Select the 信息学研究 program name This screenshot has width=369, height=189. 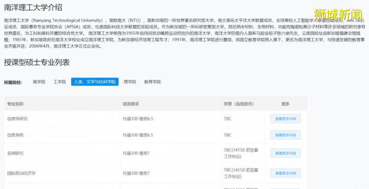coord(18,119)
